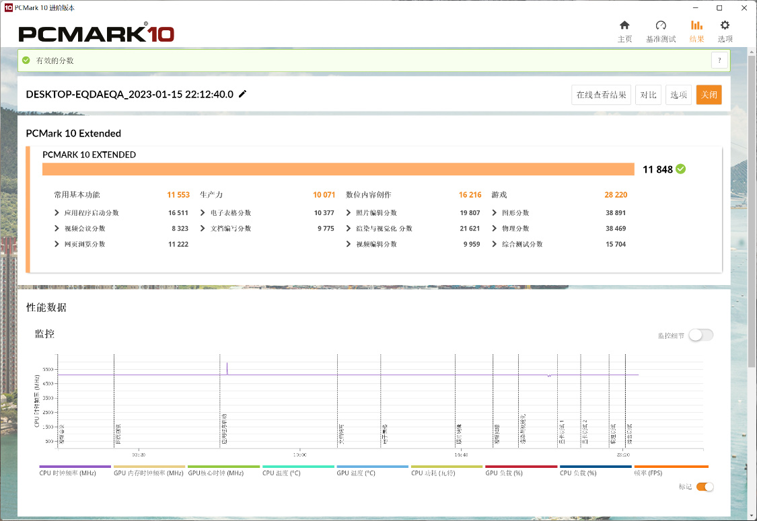Click the pencil icon to rename result
This screenshot has height=521, width=757.
(x=242, y=93)
